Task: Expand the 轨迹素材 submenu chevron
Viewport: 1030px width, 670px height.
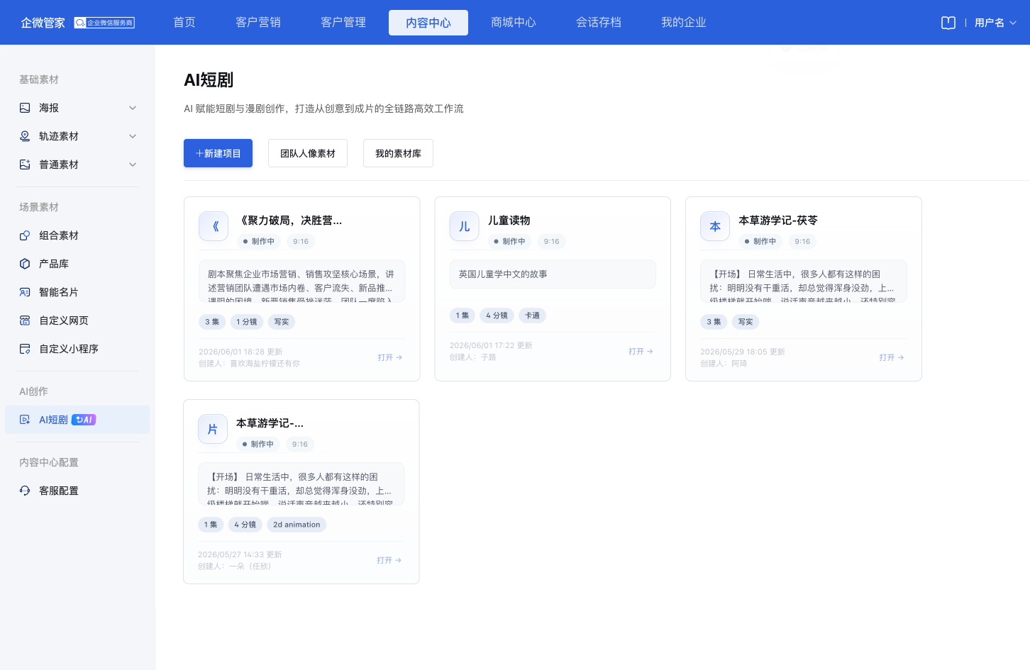Action: coord(133,136)
